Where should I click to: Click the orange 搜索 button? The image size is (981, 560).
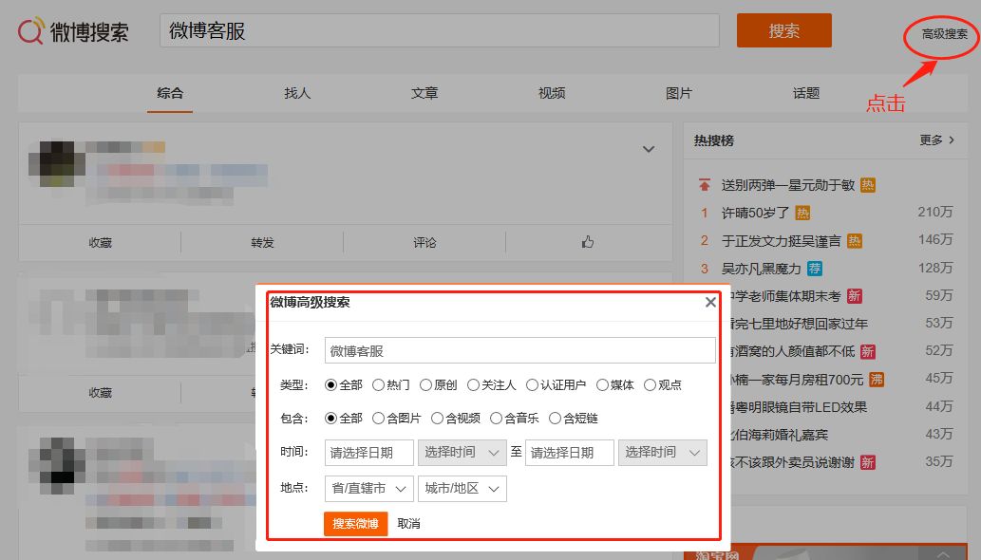(x=784, y=30)
